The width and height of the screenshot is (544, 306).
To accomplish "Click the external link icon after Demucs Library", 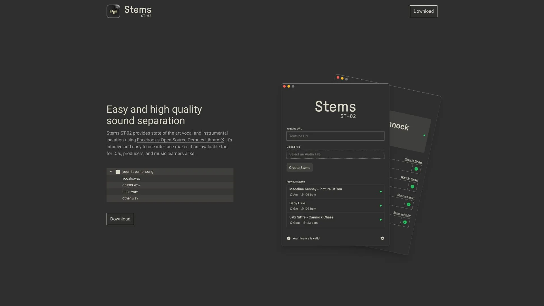I will (222, 140).
